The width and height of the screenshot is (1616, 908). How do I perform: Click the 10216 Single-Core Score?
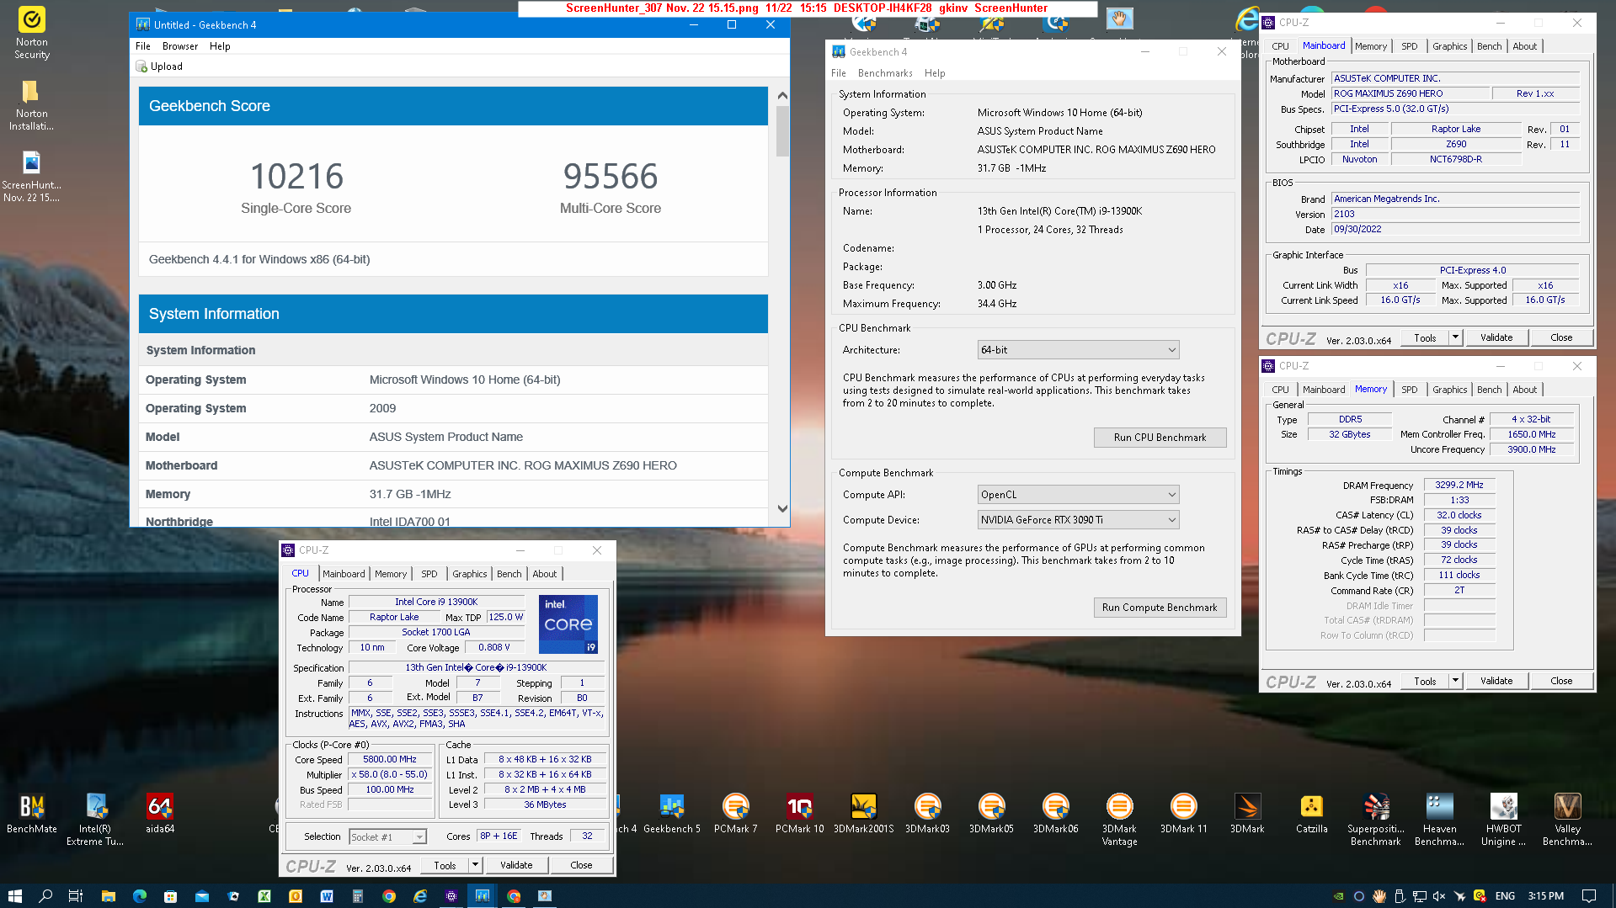(x=296, y=177)
